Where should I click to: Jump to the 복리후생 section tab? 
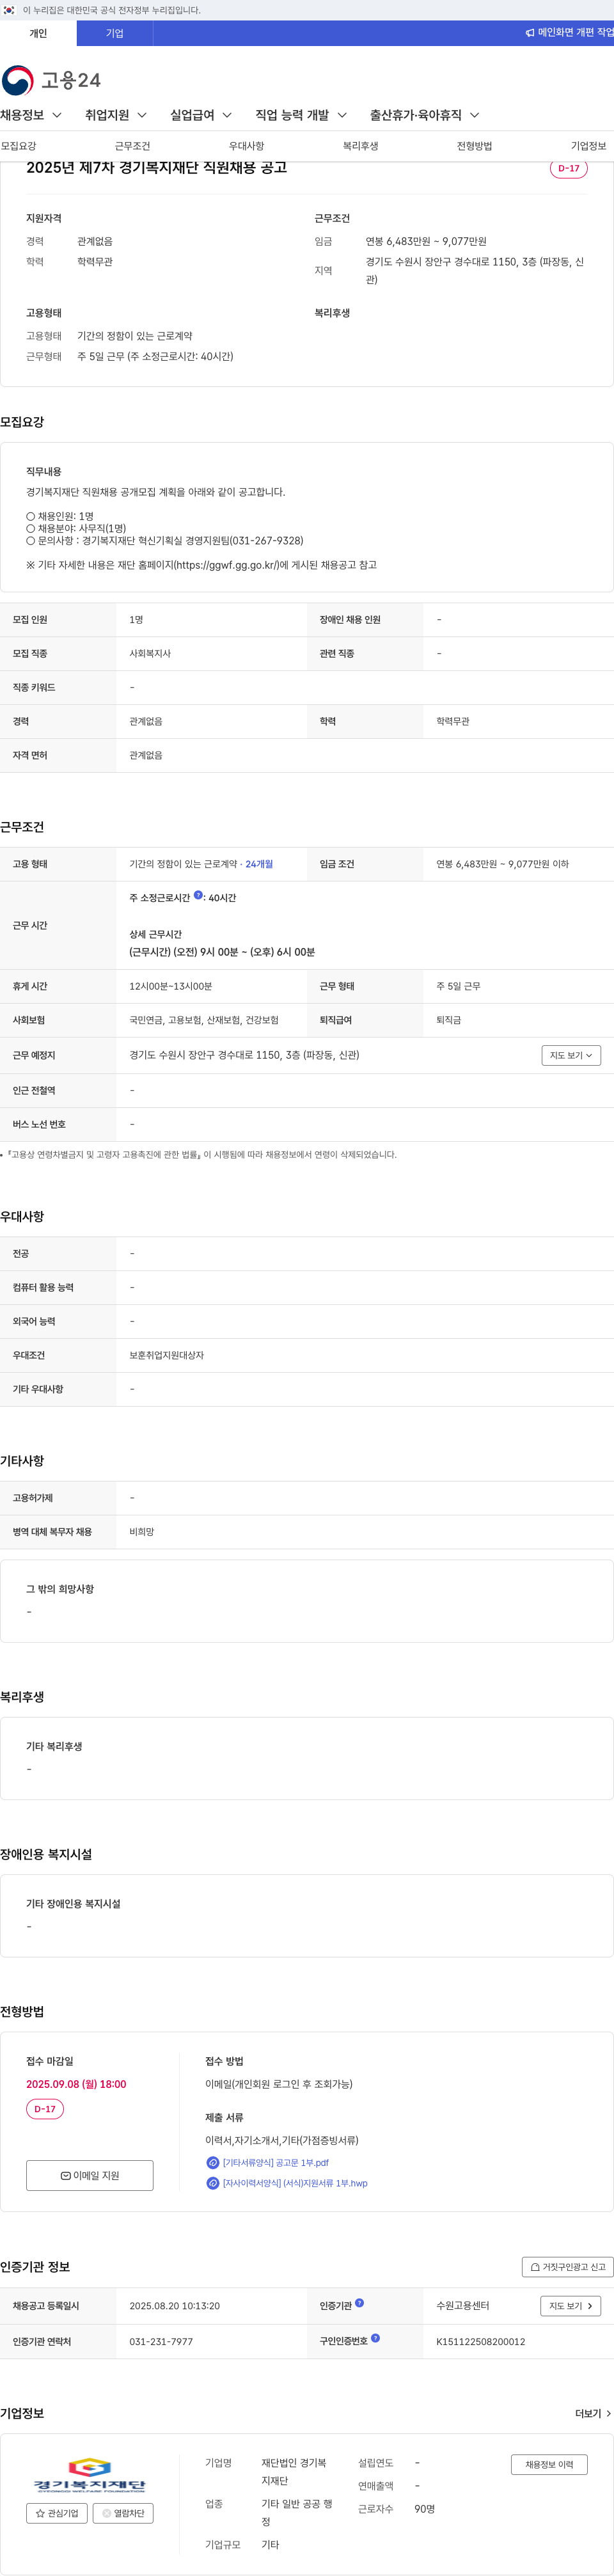click(360, 146)
